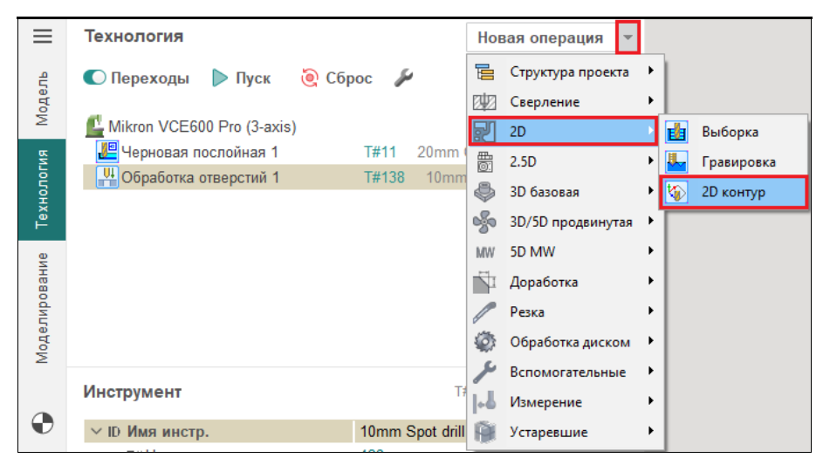Image resolution: width=830 pixels, height=458 pixels.
Task: Click the Выборка pocket icon
Action: tap(676, 133)
